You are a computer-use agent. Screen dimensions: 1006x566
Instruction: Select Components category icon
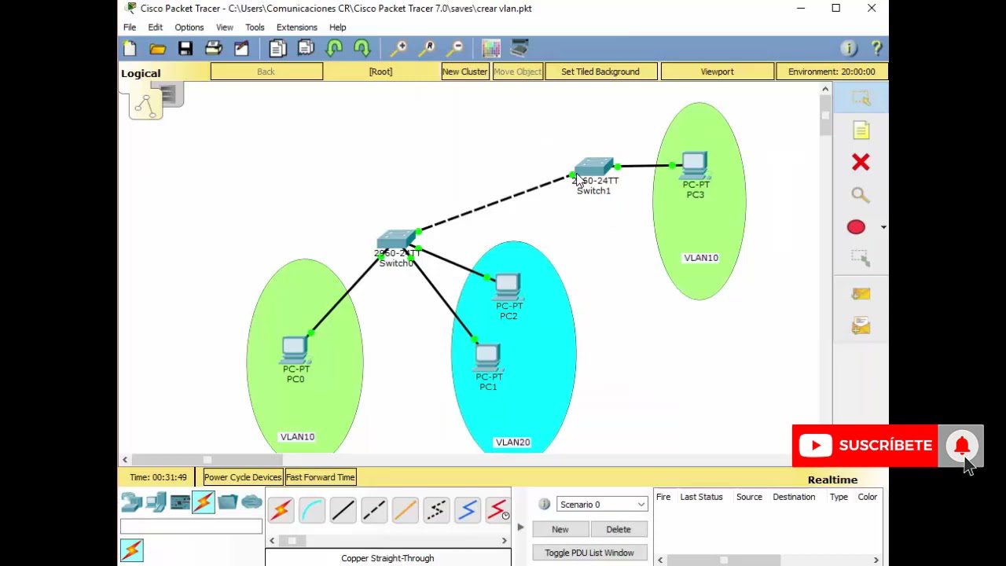click(x=180, y=502)
